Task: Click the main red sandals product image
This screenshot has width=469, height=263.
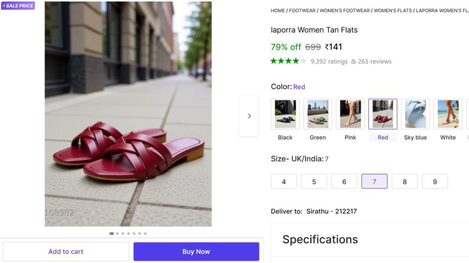Action: [128, 114]
